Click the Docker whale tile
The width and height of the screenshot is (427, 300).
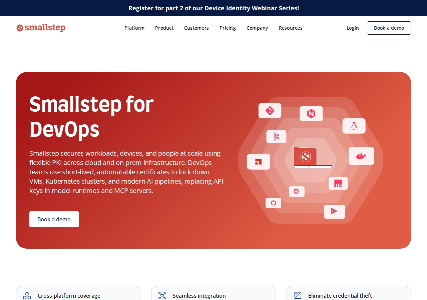(x=361, y=156)
